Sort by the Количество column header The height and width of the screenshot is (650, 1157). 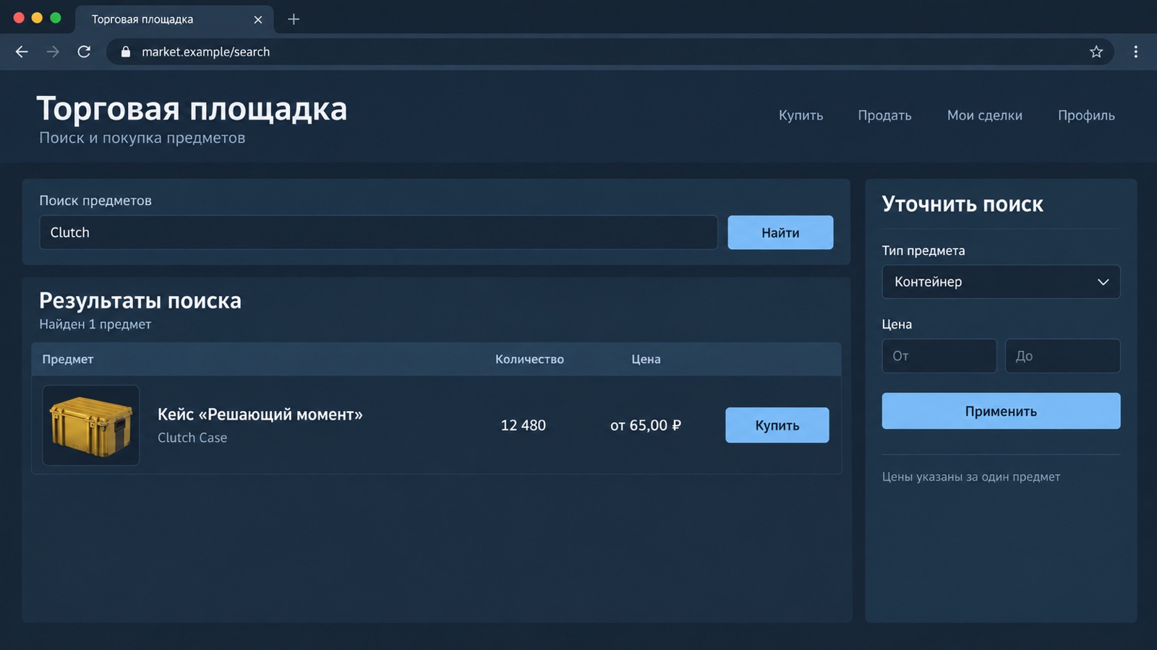pyautogui.click(x=529, y=359)
